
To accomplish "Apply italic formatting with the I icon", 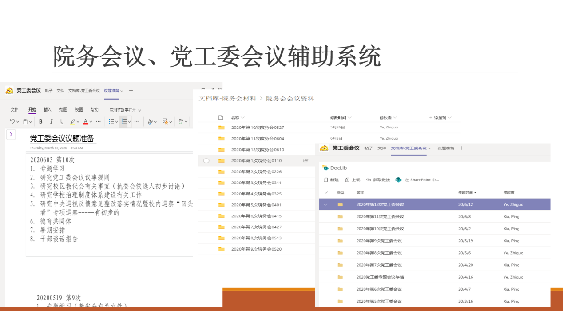I will [51, 121].
